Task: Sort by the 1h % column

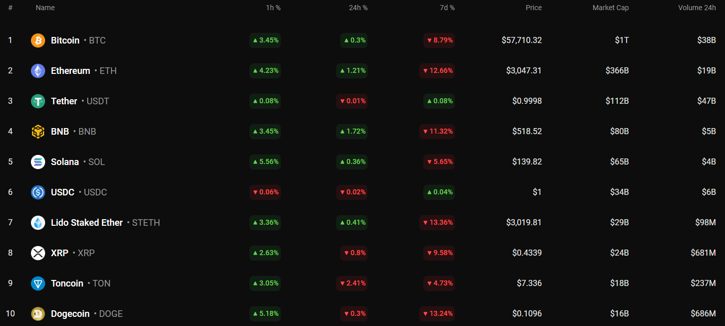Action: click(273, 8)
